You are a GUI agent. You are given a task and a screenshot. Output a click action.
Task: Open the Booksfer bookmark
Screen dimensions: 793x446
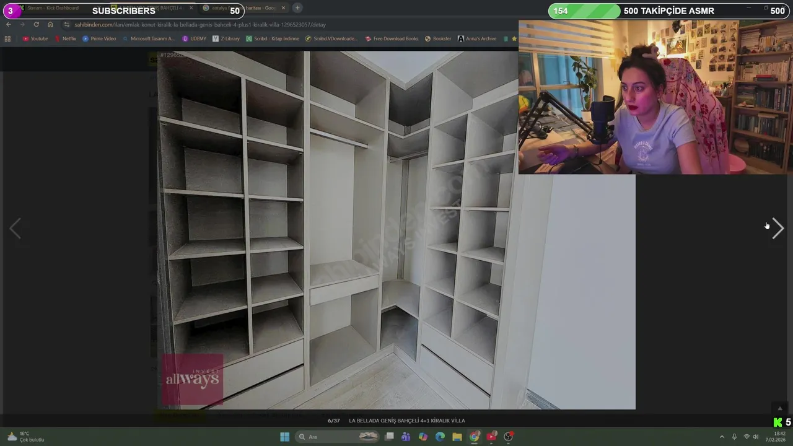pos(438,38)
